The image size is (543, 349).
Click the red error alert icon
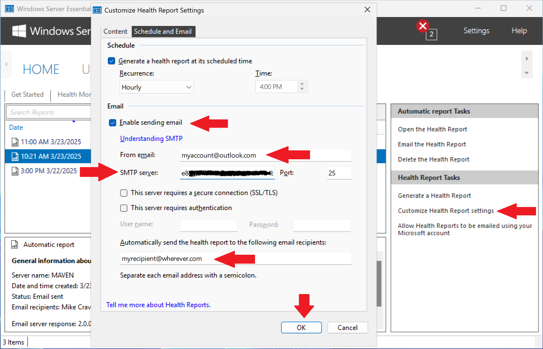click(423, 26)
